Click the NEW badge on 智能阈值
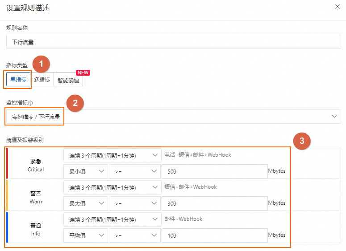346x251 pixels. click(x=83, y=73)
